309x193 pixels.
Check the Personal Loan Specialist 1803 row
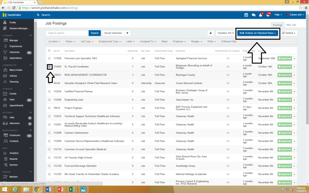[x=49, y=58]
